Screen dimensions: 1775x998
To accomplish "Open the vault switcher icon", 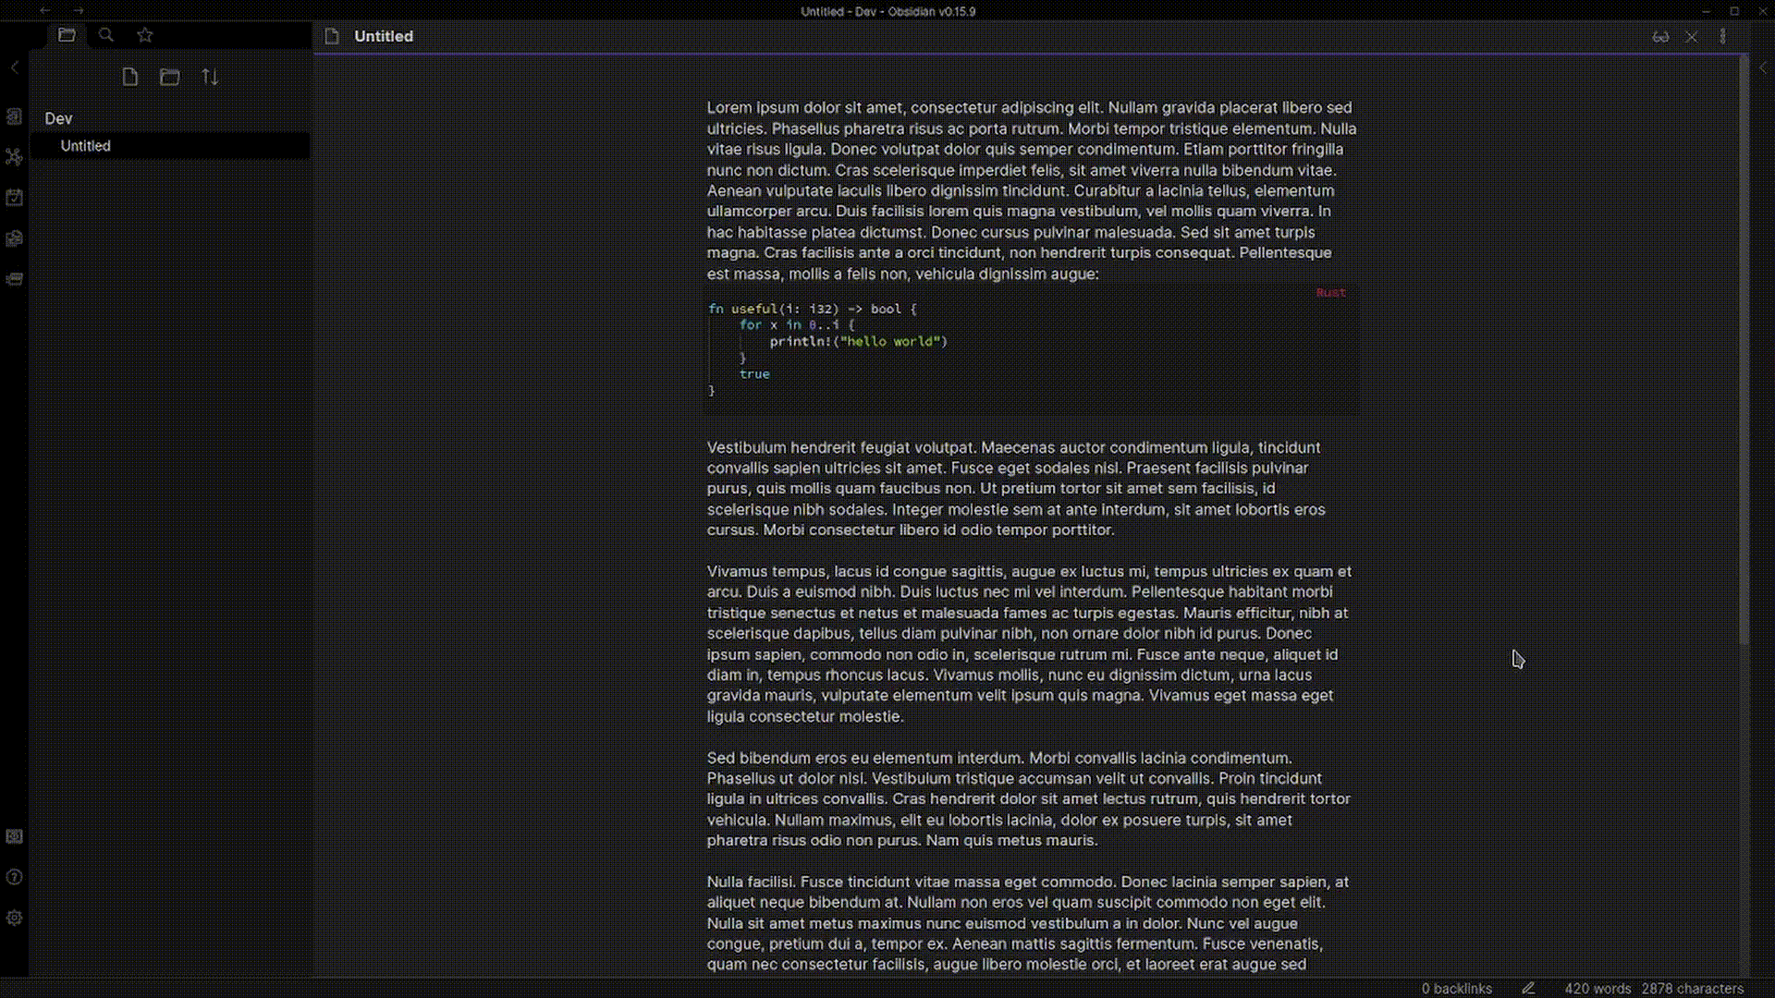I will pyautogui.click(x=14, y=836).
